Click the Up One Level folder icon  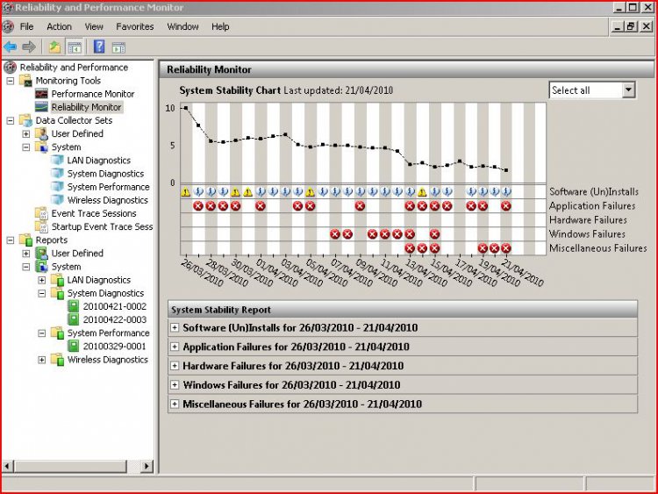[54, 47]
